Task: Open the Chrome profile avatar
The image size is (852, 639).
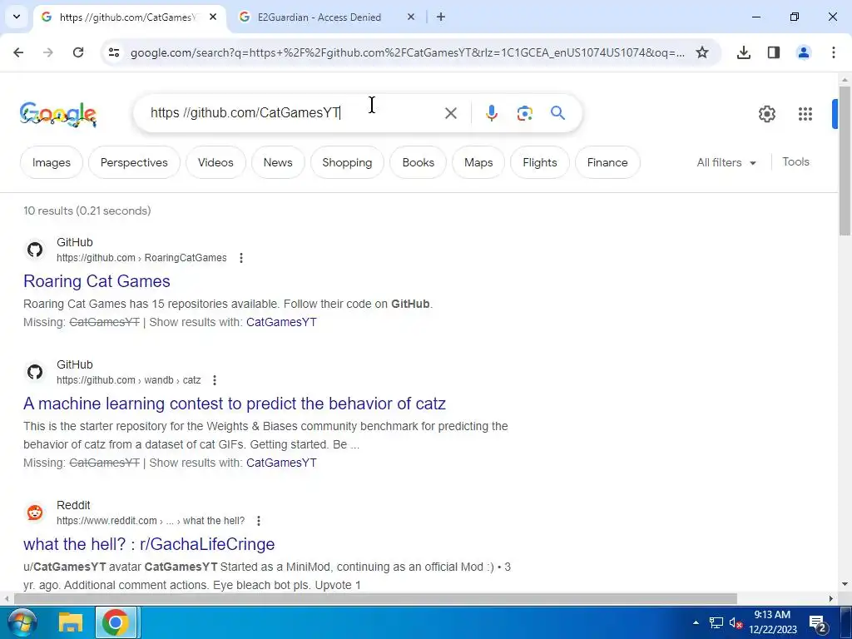Action: pos(804,52)
